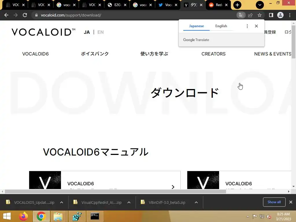Screen dimensions: 296x222
Task: Click the Chrome taskbar icon
Action: click(41, 216)
